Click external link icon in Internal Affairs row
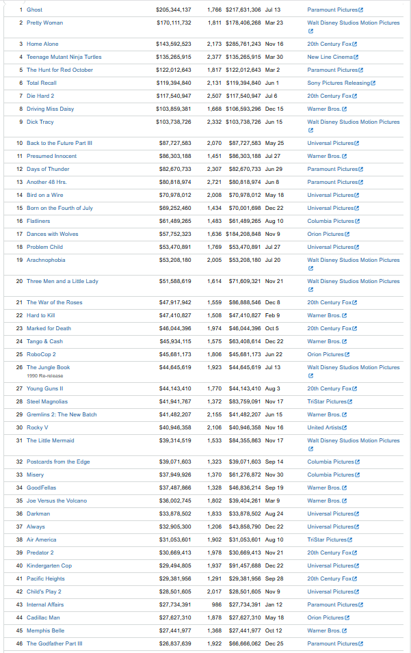411x653 pixels. [x=361, y=604]
